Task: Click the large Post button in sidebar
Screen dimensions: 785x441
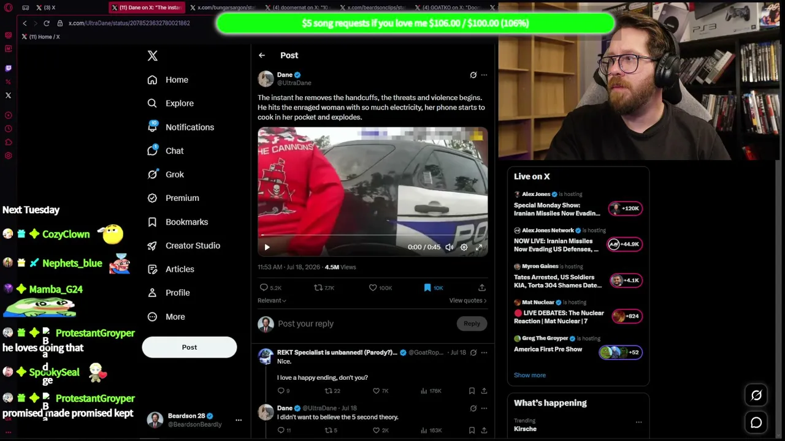Action: coord(190,347)
